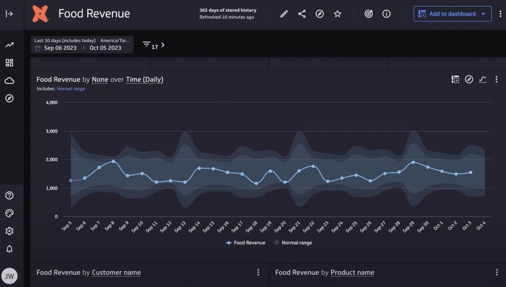The height and width of the screenshot is (287, 506).
Task: Toggle Normal range legend item
Action: click(293, 243)
